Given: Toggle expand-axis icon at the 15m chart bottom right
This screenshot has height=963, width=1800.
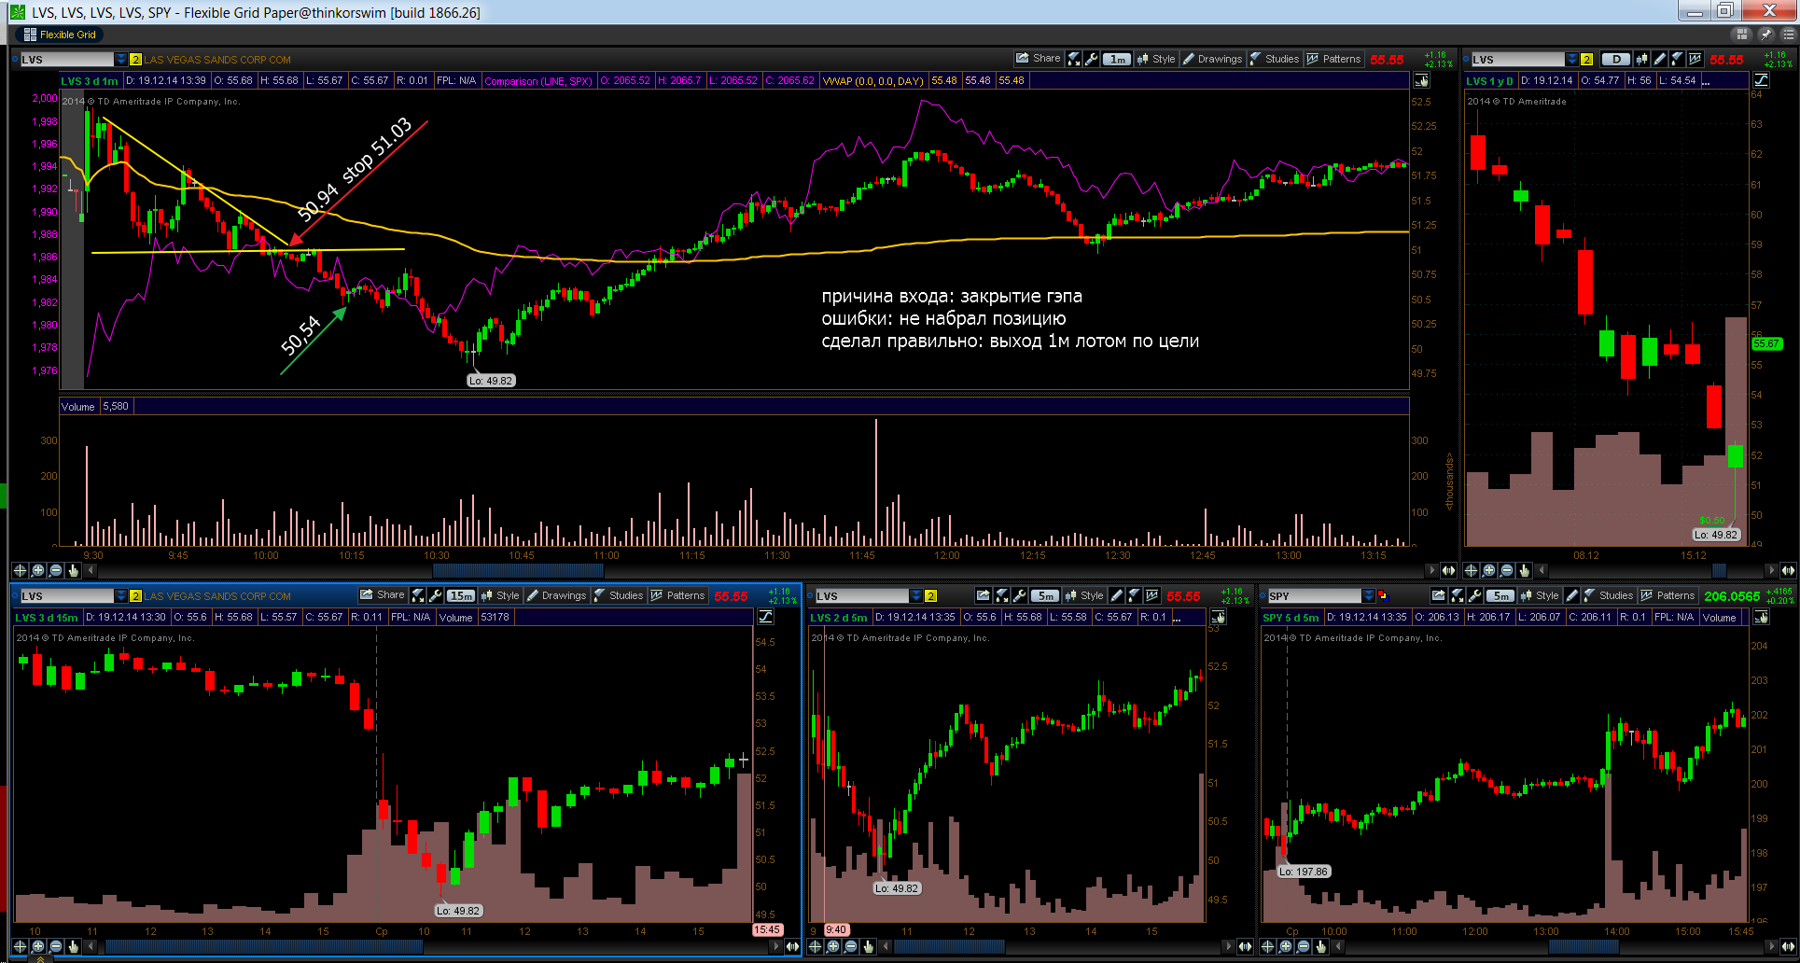Looking at the screenshot, I should [792, 946].
